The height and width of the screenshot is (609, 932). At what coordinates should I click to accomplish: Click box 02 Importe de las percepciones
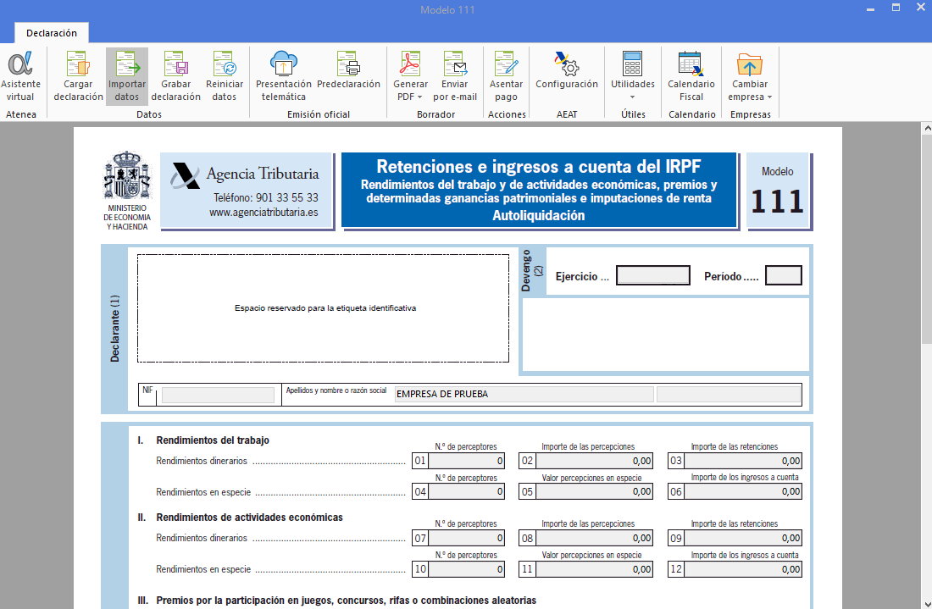595,462
